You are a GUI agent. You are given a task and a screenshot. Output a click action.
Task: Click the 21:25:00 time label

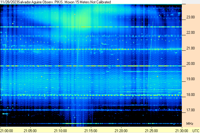point(152,131)
